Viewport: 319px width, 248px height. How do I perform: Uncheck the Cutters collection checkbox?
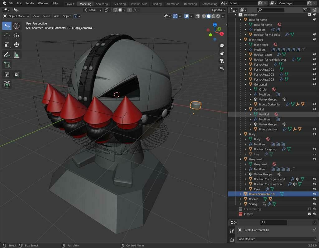tap(309, 214)
